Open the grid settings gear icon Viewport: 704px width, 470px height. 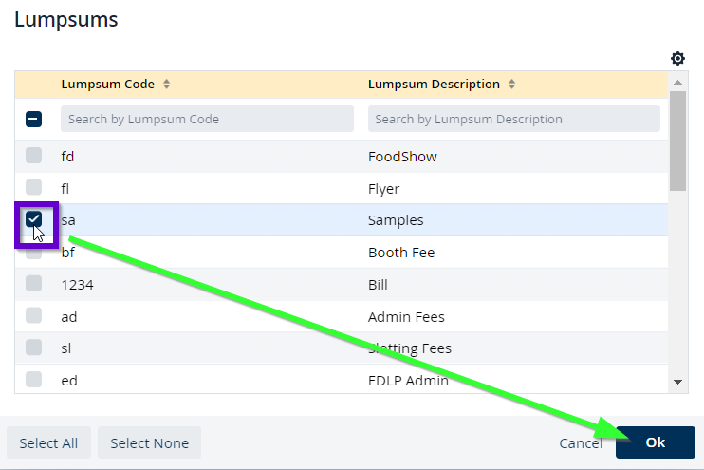point(677,59)
